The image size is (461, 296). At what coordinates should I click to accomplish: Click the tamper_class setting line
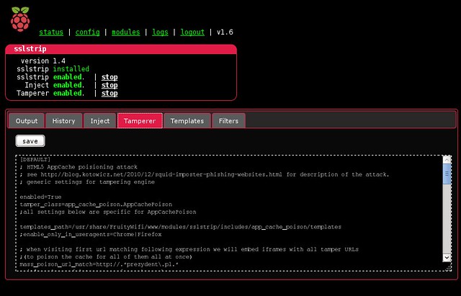(x=96, y=205)
